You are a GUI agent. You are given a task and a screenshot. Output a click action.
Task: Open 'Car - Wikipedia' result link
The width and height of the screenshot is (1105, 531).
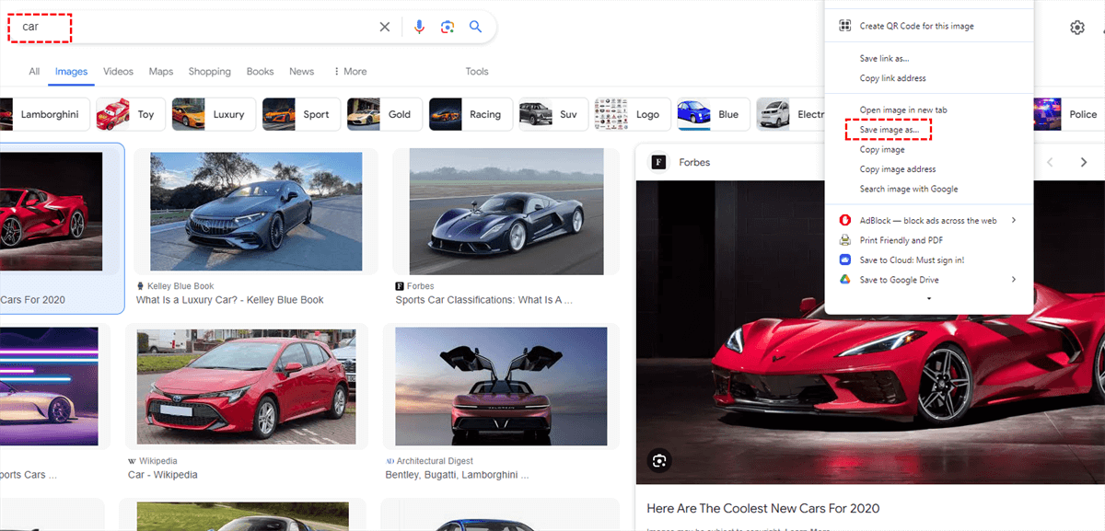[162, 475]
